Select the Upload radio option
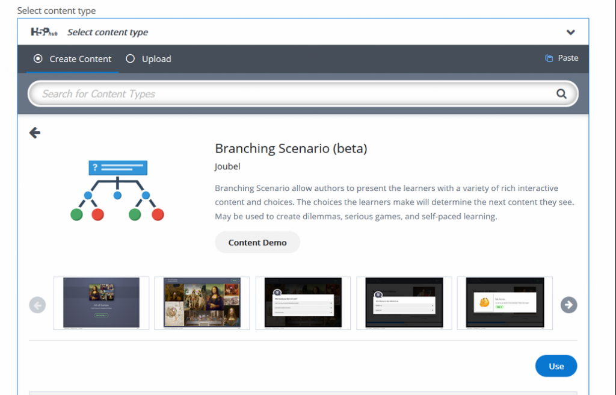Viewport: 616px width, 395px height. click(x=130, y=59)
